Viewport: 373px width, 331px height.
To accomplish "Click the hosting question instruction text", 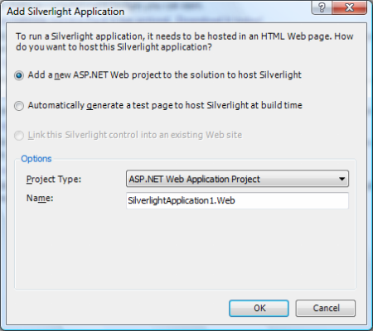I will click(185, 41).
